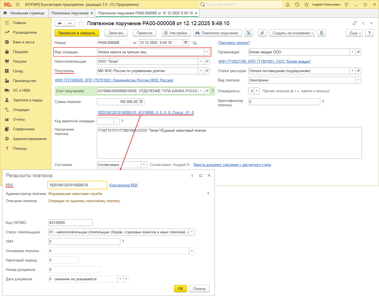Screen dimensions: 379x296
Task: Open the Настройка button
Action: 176,33
